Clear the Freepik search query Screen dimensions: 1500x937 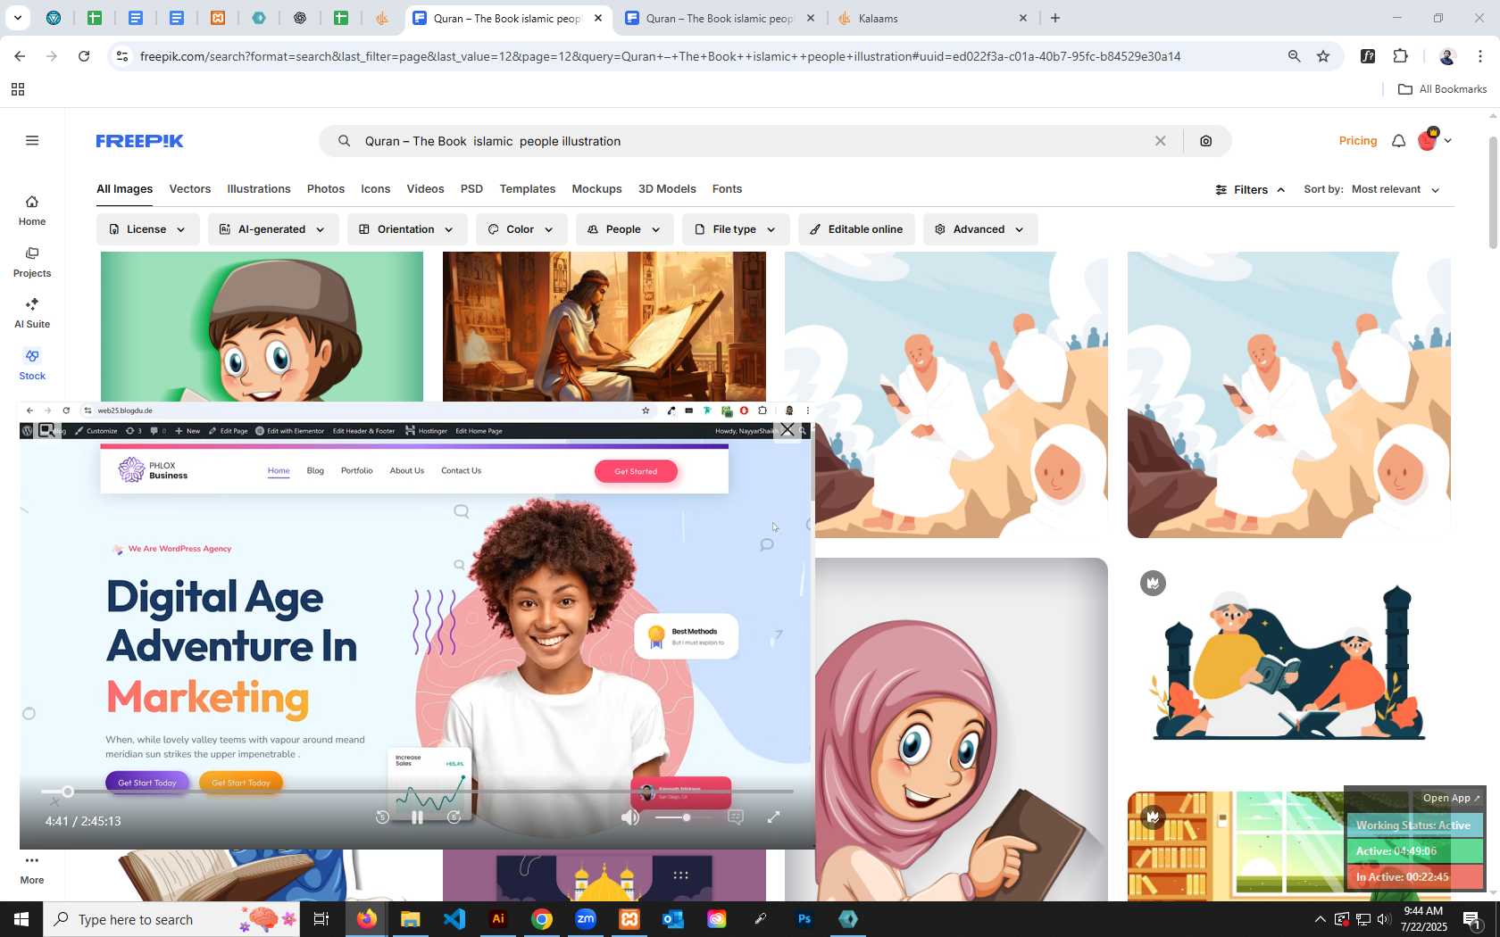1160,141
